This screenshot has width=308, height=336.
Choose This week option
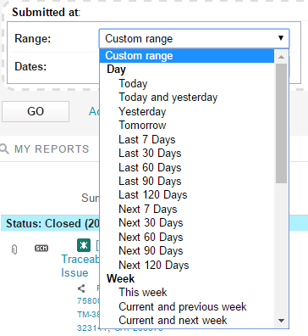coord(143,292)
